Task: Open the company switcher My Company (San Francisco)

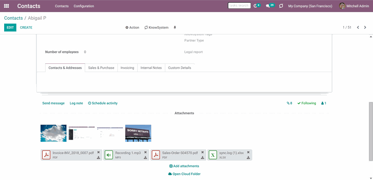Action: (310, 6)
